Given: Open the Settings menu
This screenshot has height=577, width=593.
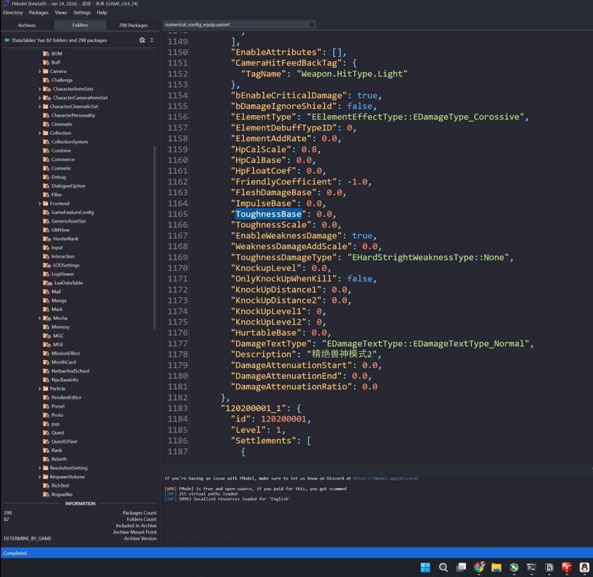Looking at the screenshot, I should pos(82,13).
